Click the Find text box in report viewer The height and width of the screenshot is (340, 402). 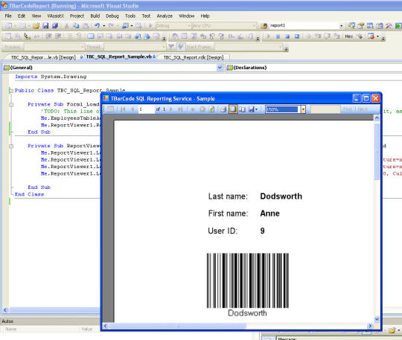pos(325,109)
